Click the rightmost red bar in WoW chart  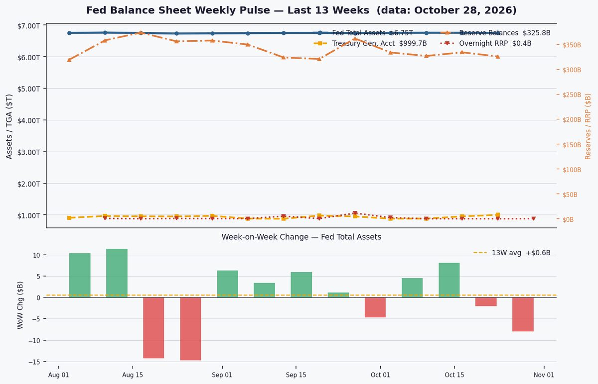[523, 314]
